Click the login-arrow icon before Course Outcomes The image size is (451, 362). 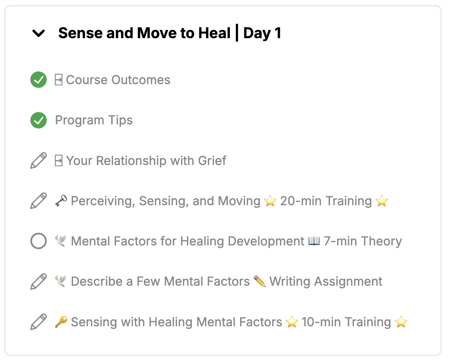coord(59,80)
